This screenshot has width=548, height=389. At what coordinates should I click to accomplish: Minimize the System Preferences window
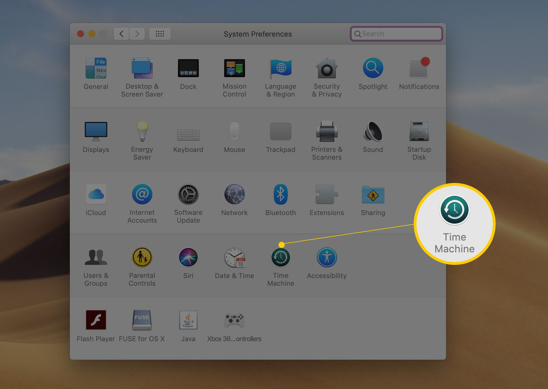click(x=92, y=34)
